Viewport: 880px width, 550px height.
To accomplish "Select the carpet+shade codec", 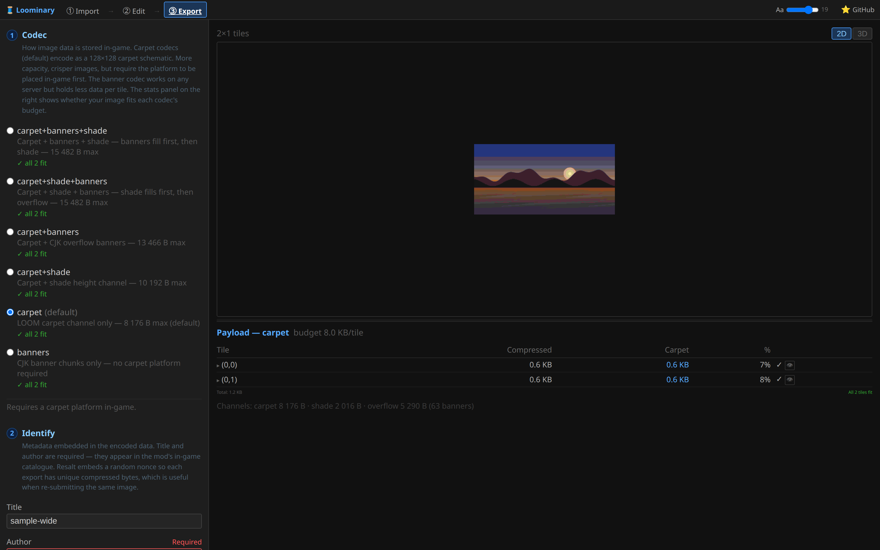I will coord(10,272).
